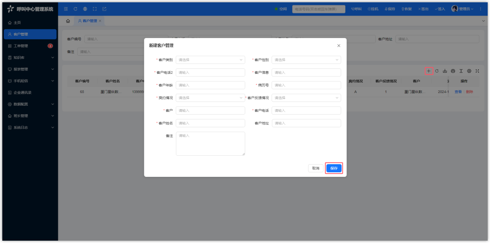This screenshot has width=490, height=243.
Task: Expand the 客户反馈情况 select box
Action: [306, 98]
